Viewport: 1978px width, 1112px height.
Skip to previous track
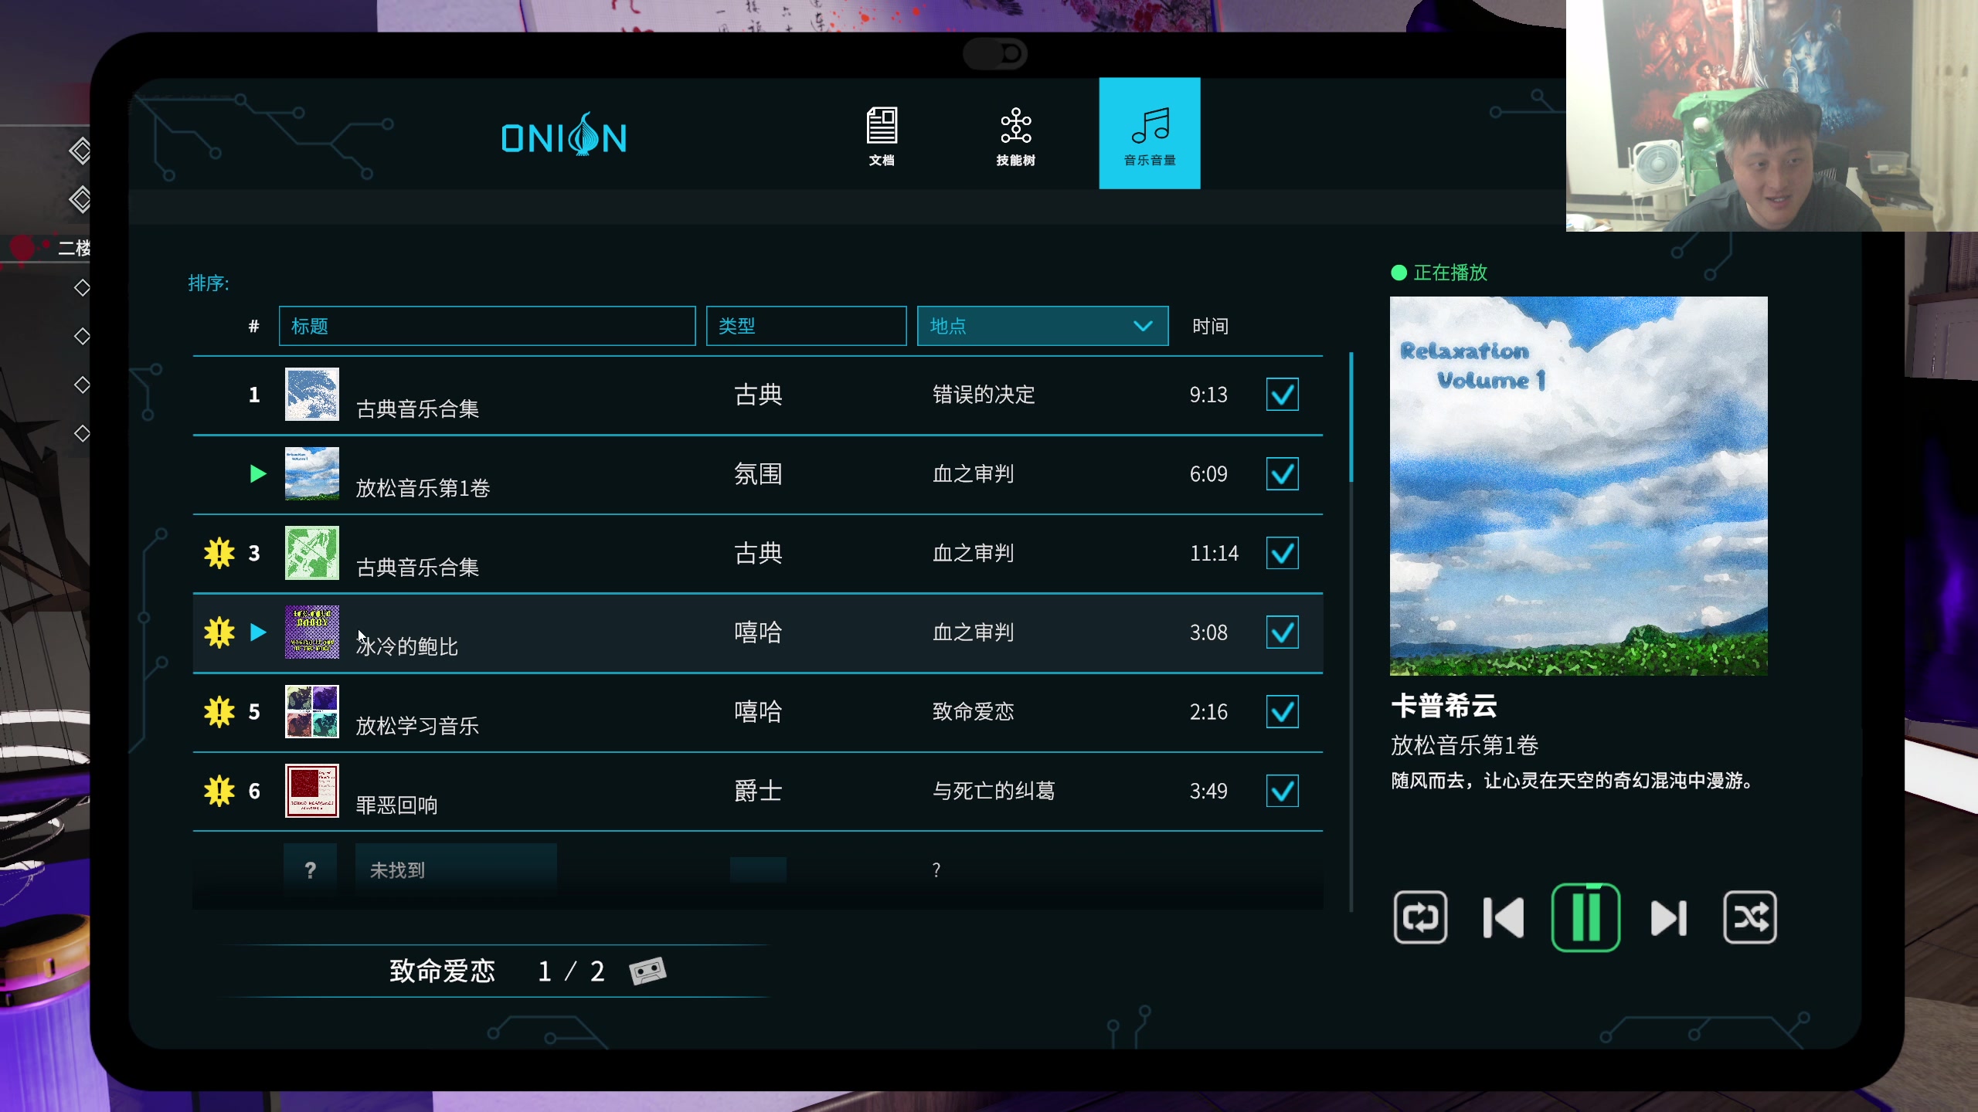1503,917
